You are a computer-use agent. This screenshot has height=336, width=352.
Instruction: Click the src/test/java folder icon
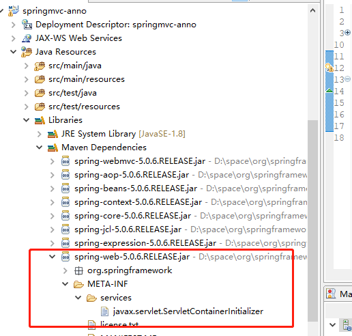click(x=40, y=93)
